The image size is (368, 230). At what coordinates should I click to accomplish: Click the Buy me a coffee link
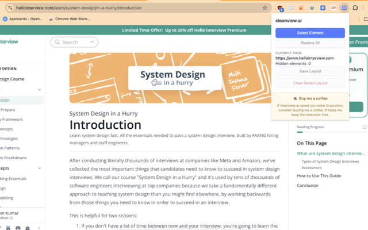(x=310, y=98)
